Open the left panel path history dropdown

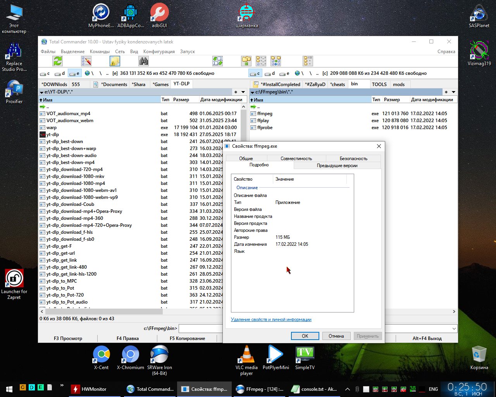tap(243, 92)
